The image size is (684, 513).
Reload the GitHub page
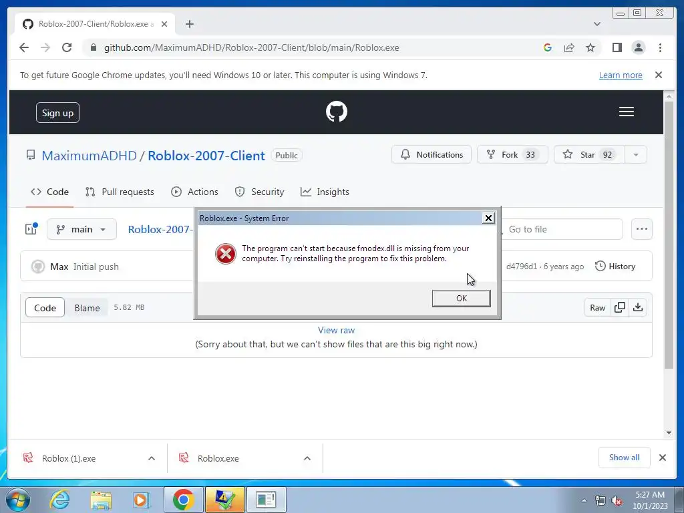pyautogui.click(x=67, y=47)
